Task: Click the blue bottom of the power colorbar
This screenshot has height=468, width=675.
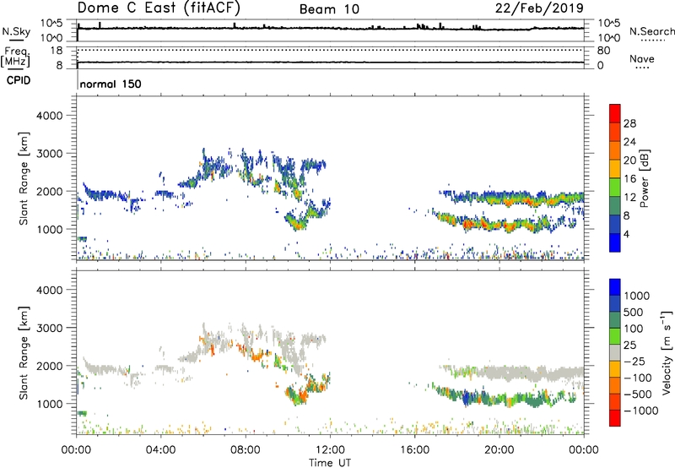Action: point(615,242)
